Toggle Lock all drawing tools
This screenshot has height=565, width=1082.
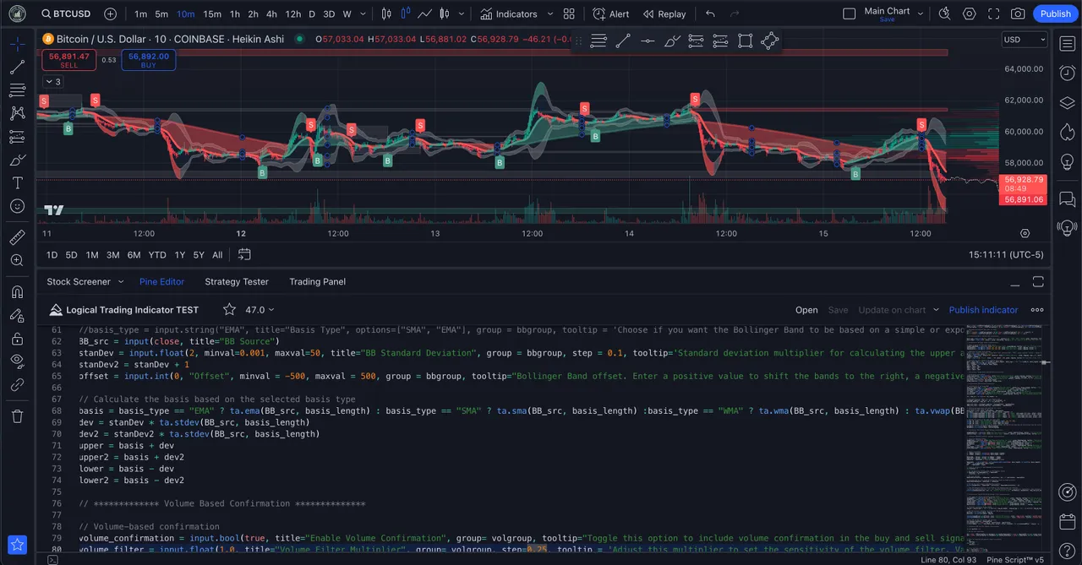tap(17, 338)
